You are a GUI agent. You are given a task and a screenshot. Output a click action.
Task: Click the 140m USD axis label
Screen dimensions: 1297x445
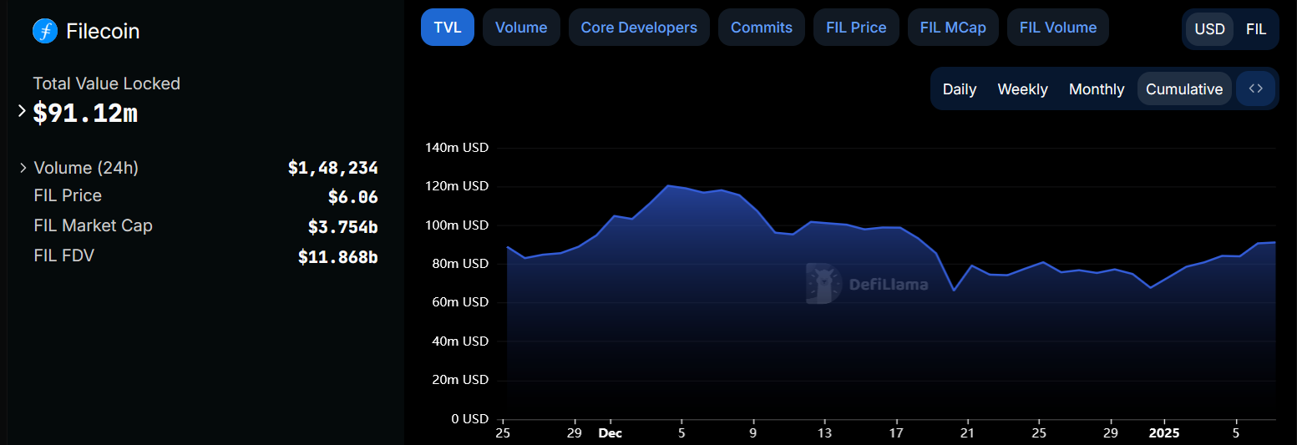457,148
